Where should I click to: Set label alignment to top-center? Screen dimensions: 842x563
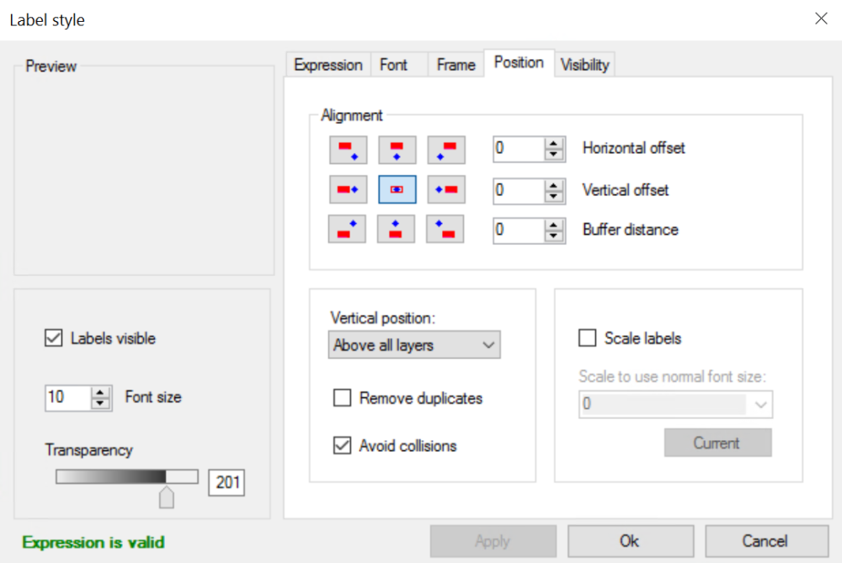[x=397, y=150]
